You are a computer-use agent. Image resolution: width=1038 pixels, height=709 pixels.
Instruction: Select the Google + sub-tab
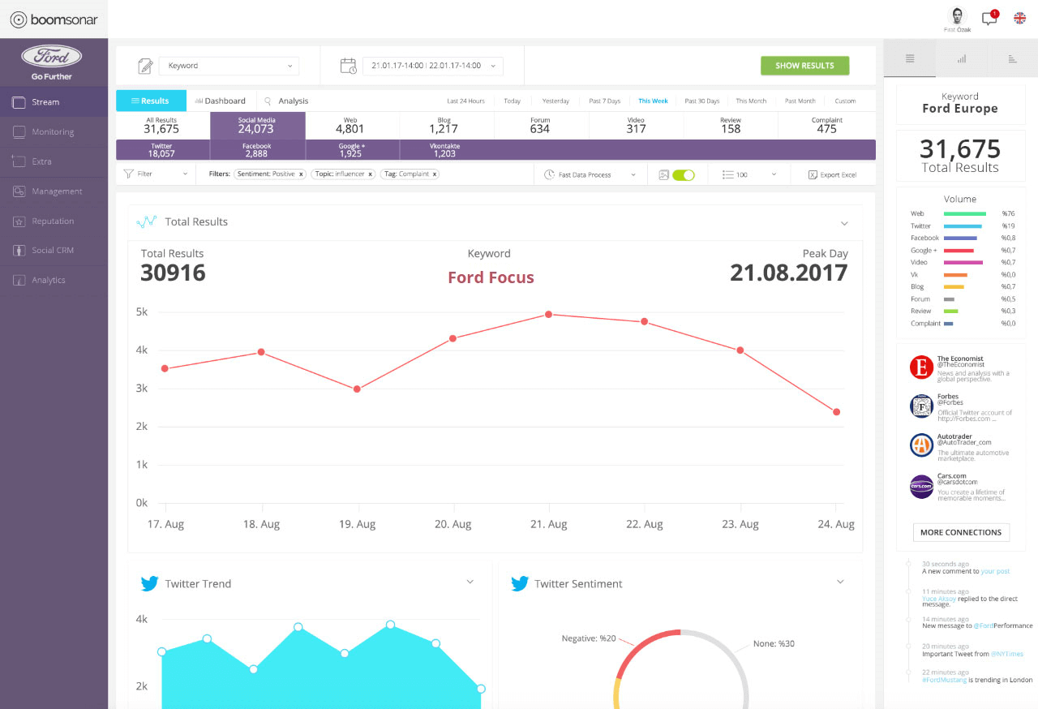351,150
